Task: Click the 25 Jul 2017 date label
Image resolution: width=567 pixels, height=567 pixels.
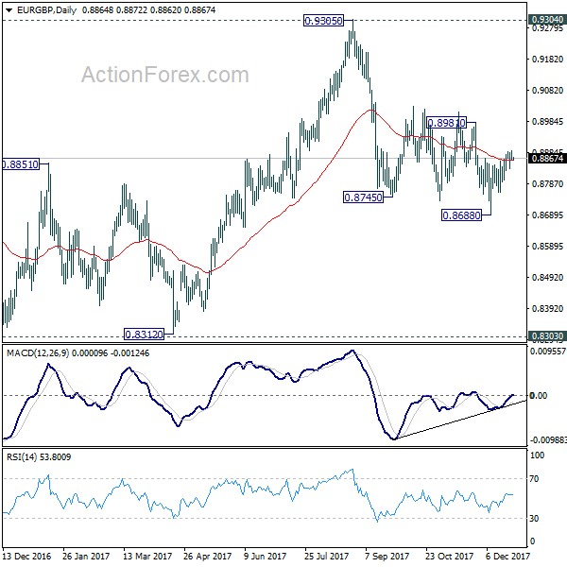Action: pyautogui.click(x=327, y=556)
